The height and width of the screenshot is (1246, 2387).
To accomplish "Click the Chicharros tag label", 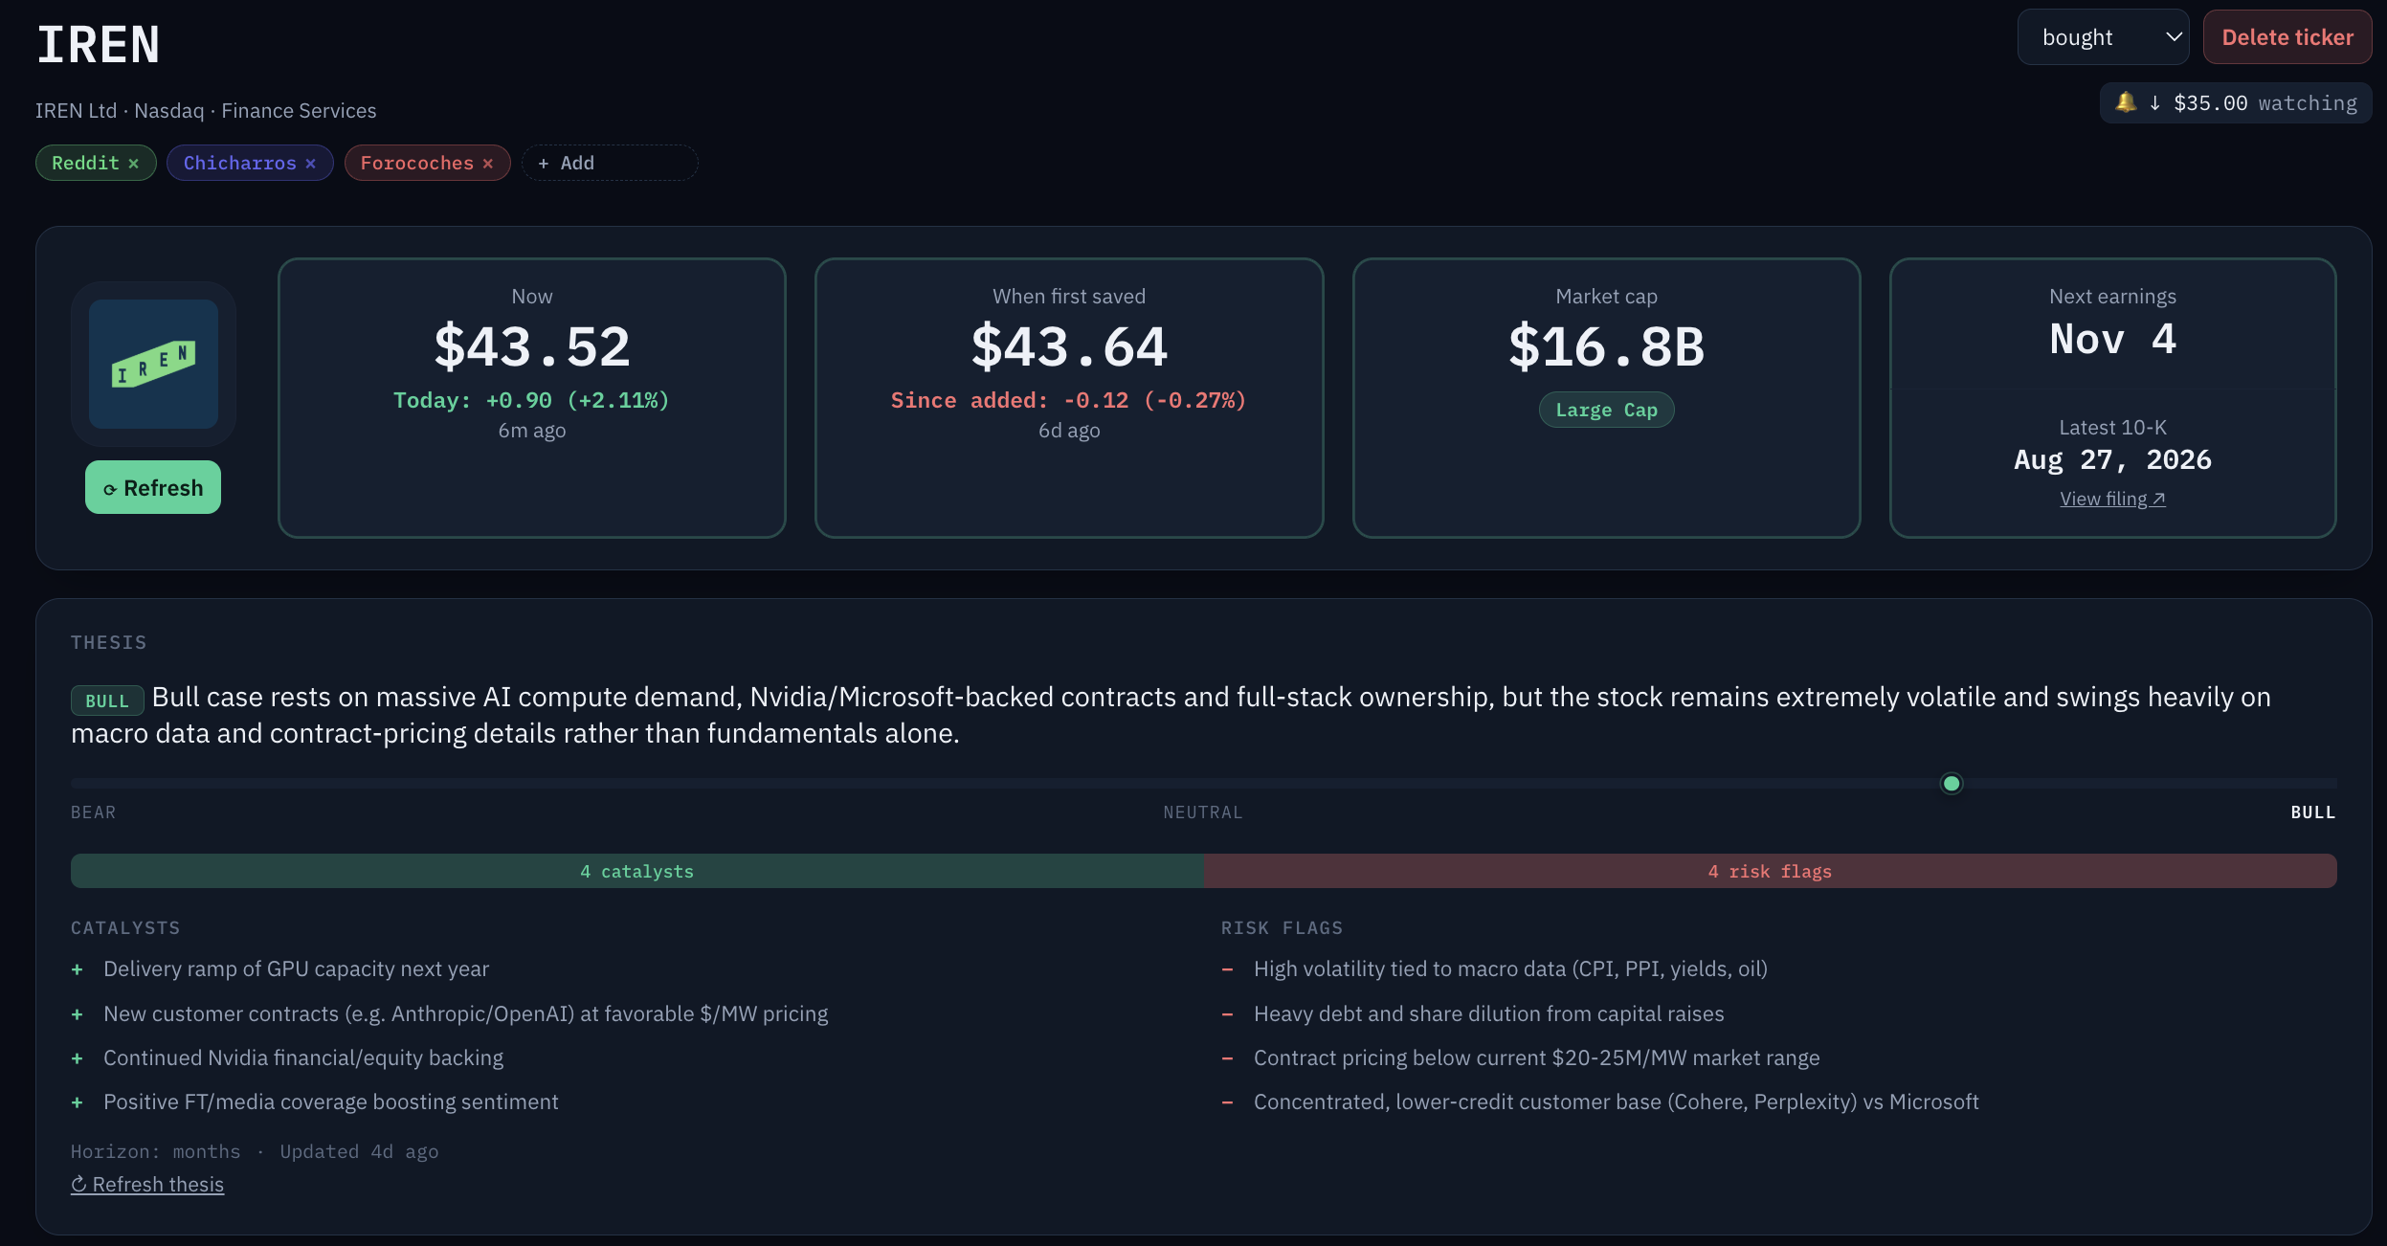I will click(x=239, y=163).
